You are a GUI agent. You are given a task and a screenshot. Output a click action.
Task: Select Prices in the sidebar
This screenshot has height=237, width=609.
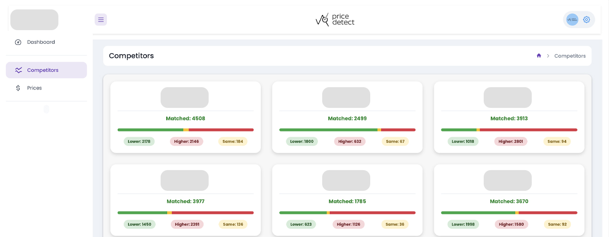point(34,88)
